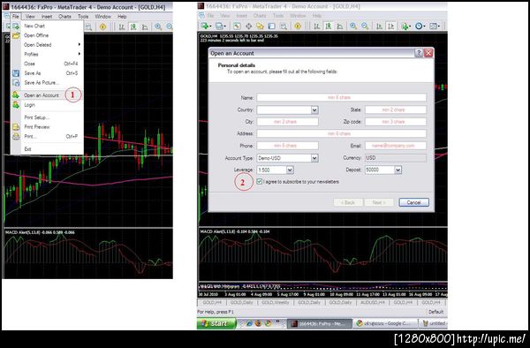Toggle Chart Shift icon in right window toolbar
Image resolution: width=530 pixels, height=348 pixels.
tap(391, 26)
